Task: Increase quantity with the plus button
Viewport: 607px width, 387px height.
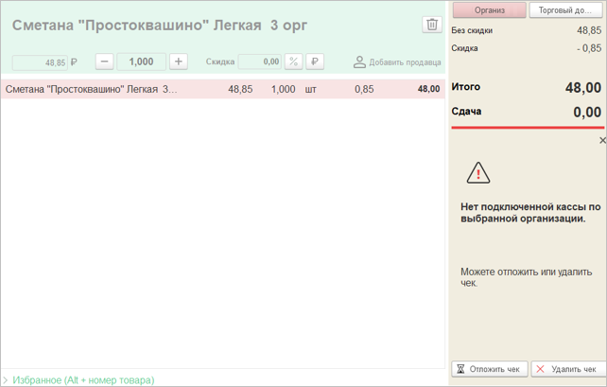Action: point(179,62)
